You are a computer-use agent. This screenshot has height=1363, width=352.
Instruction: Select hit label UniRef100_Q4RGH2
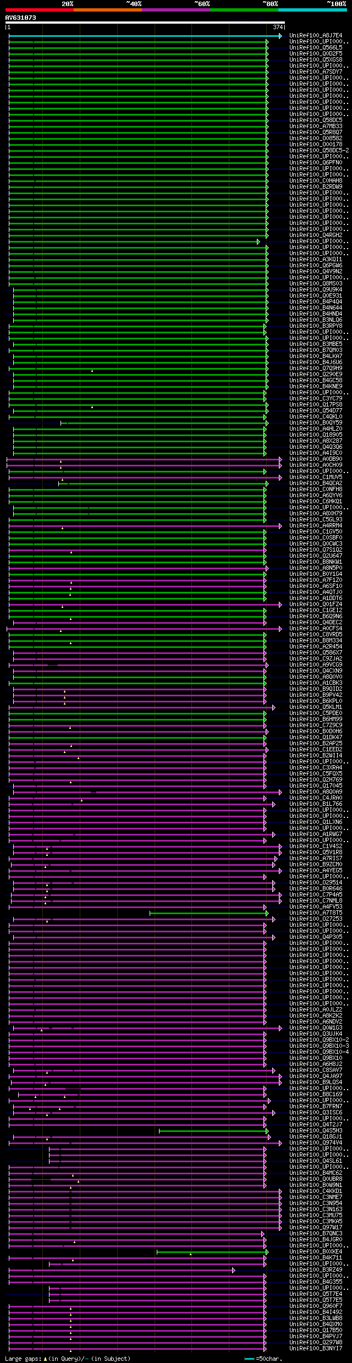316,235
